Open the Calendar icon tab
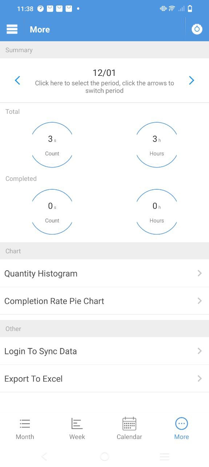This screenshot has width=209, height=467. [x=129, y=424]
